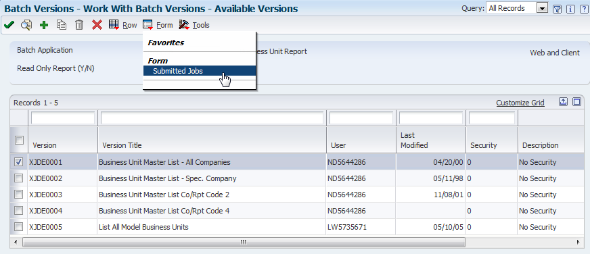Click the Version Title filter field

212,118
